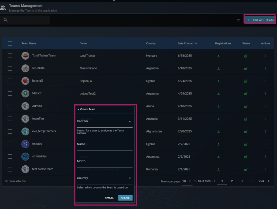Open the Captain dropdown
Screen dimensions: 277x209
130,121
